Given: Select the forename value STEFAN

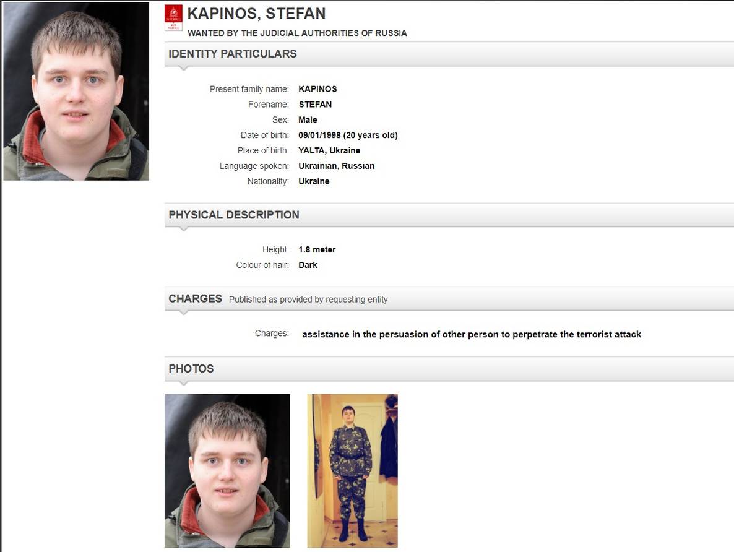Looking at the screenshot, I should tap(316, 105).
